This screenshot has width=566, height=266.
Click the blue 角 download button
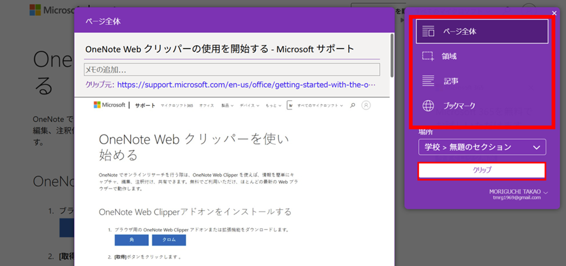(x=131, y=240)
